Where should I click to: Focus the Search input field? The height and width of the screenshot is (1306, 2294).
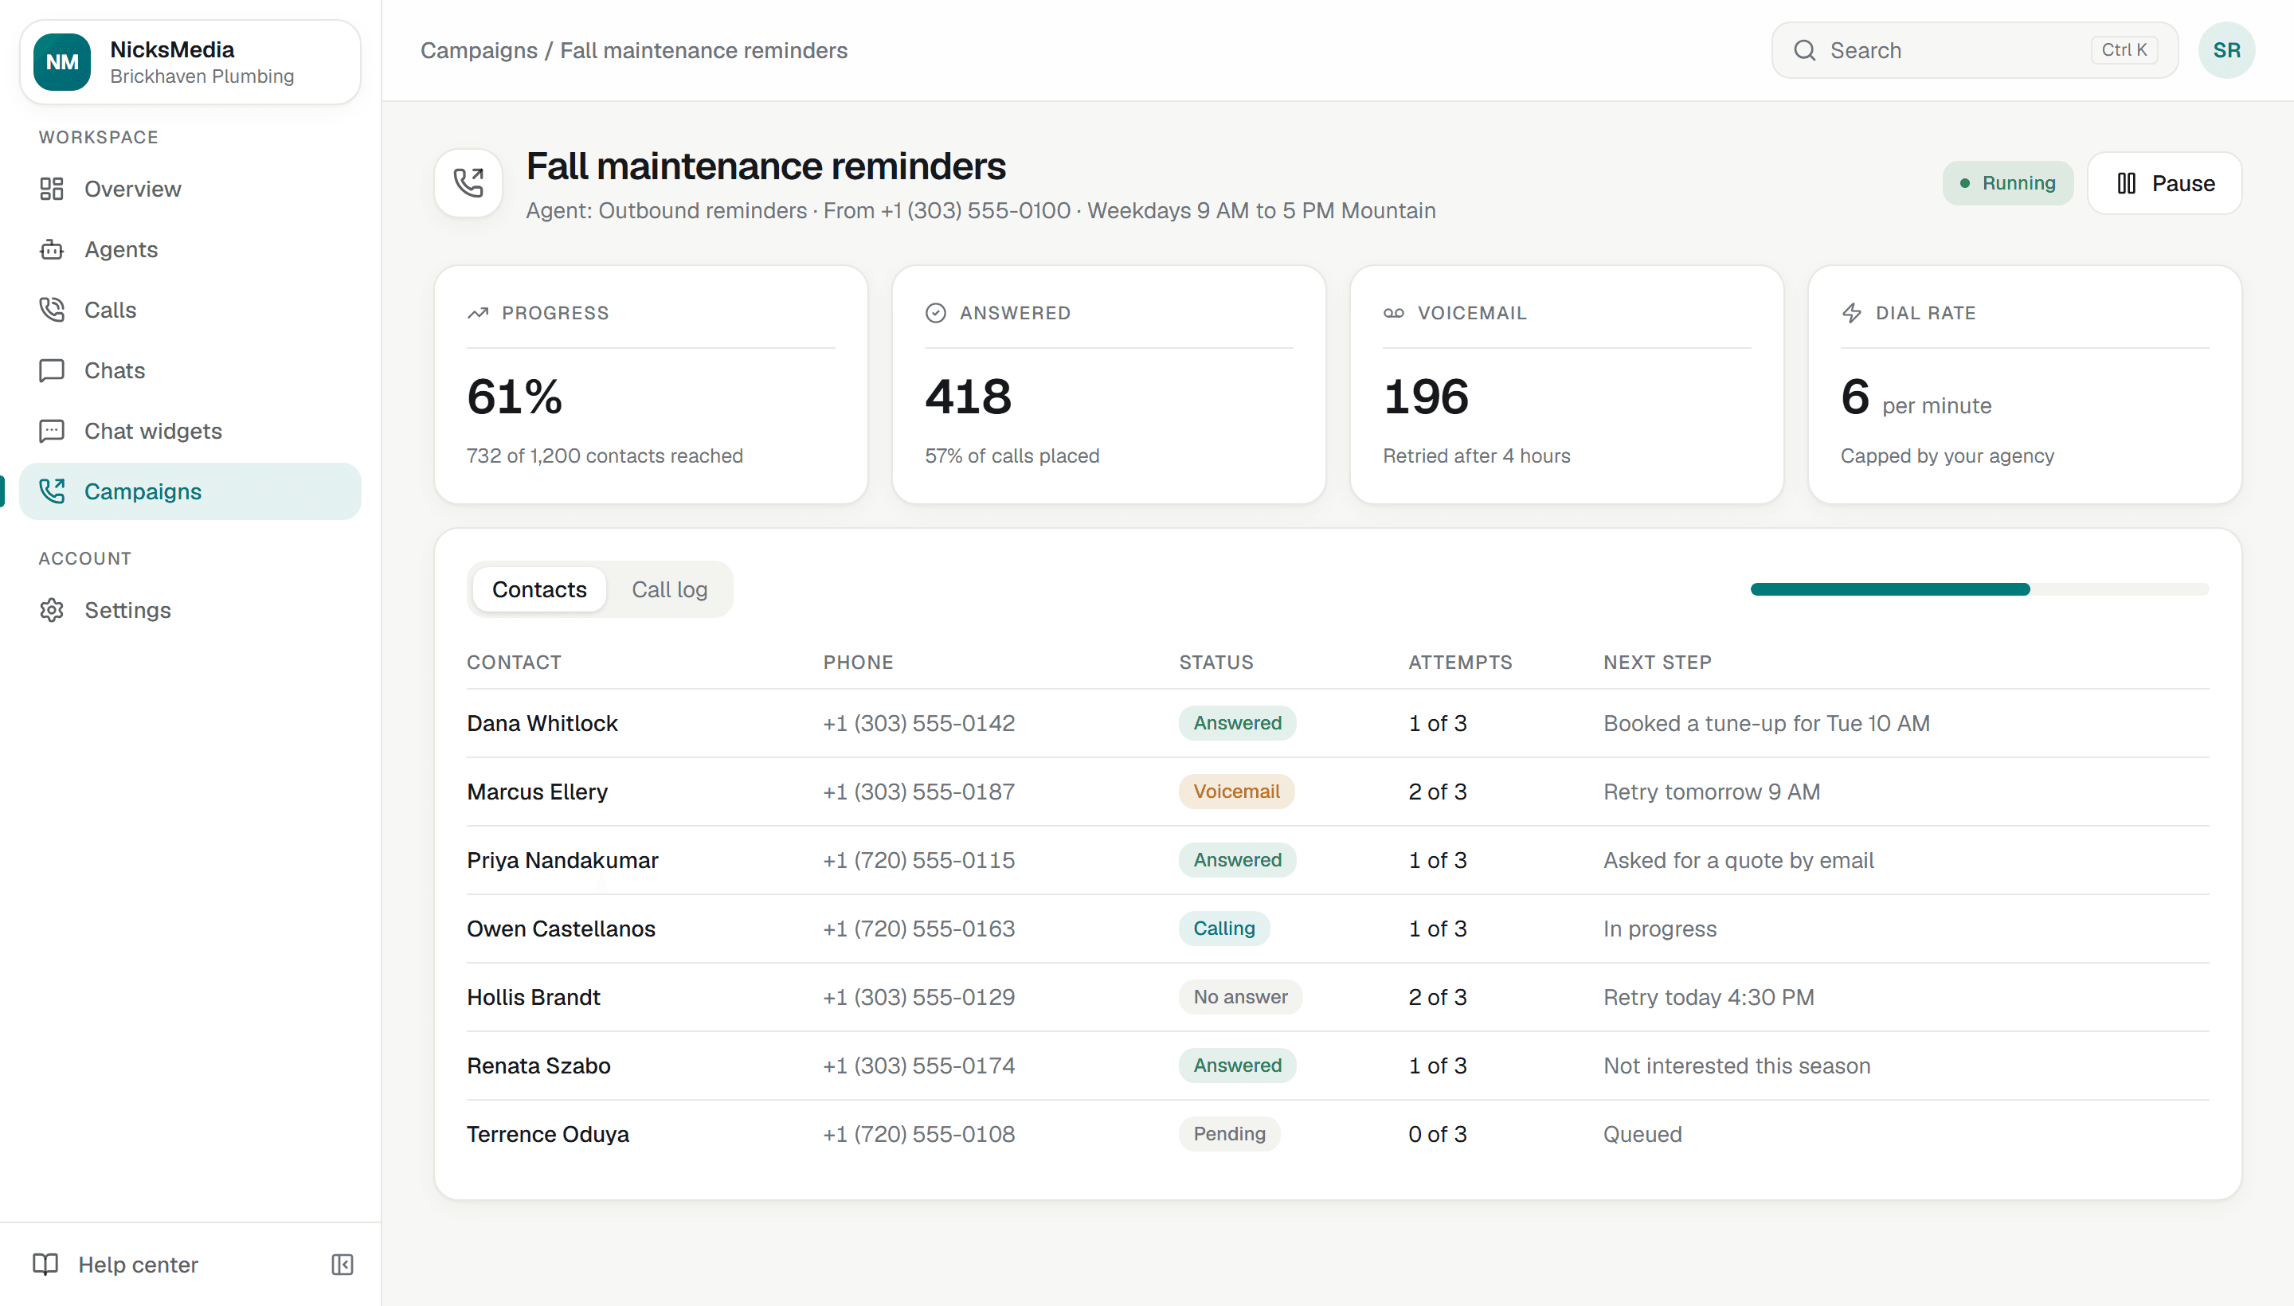1974,50
